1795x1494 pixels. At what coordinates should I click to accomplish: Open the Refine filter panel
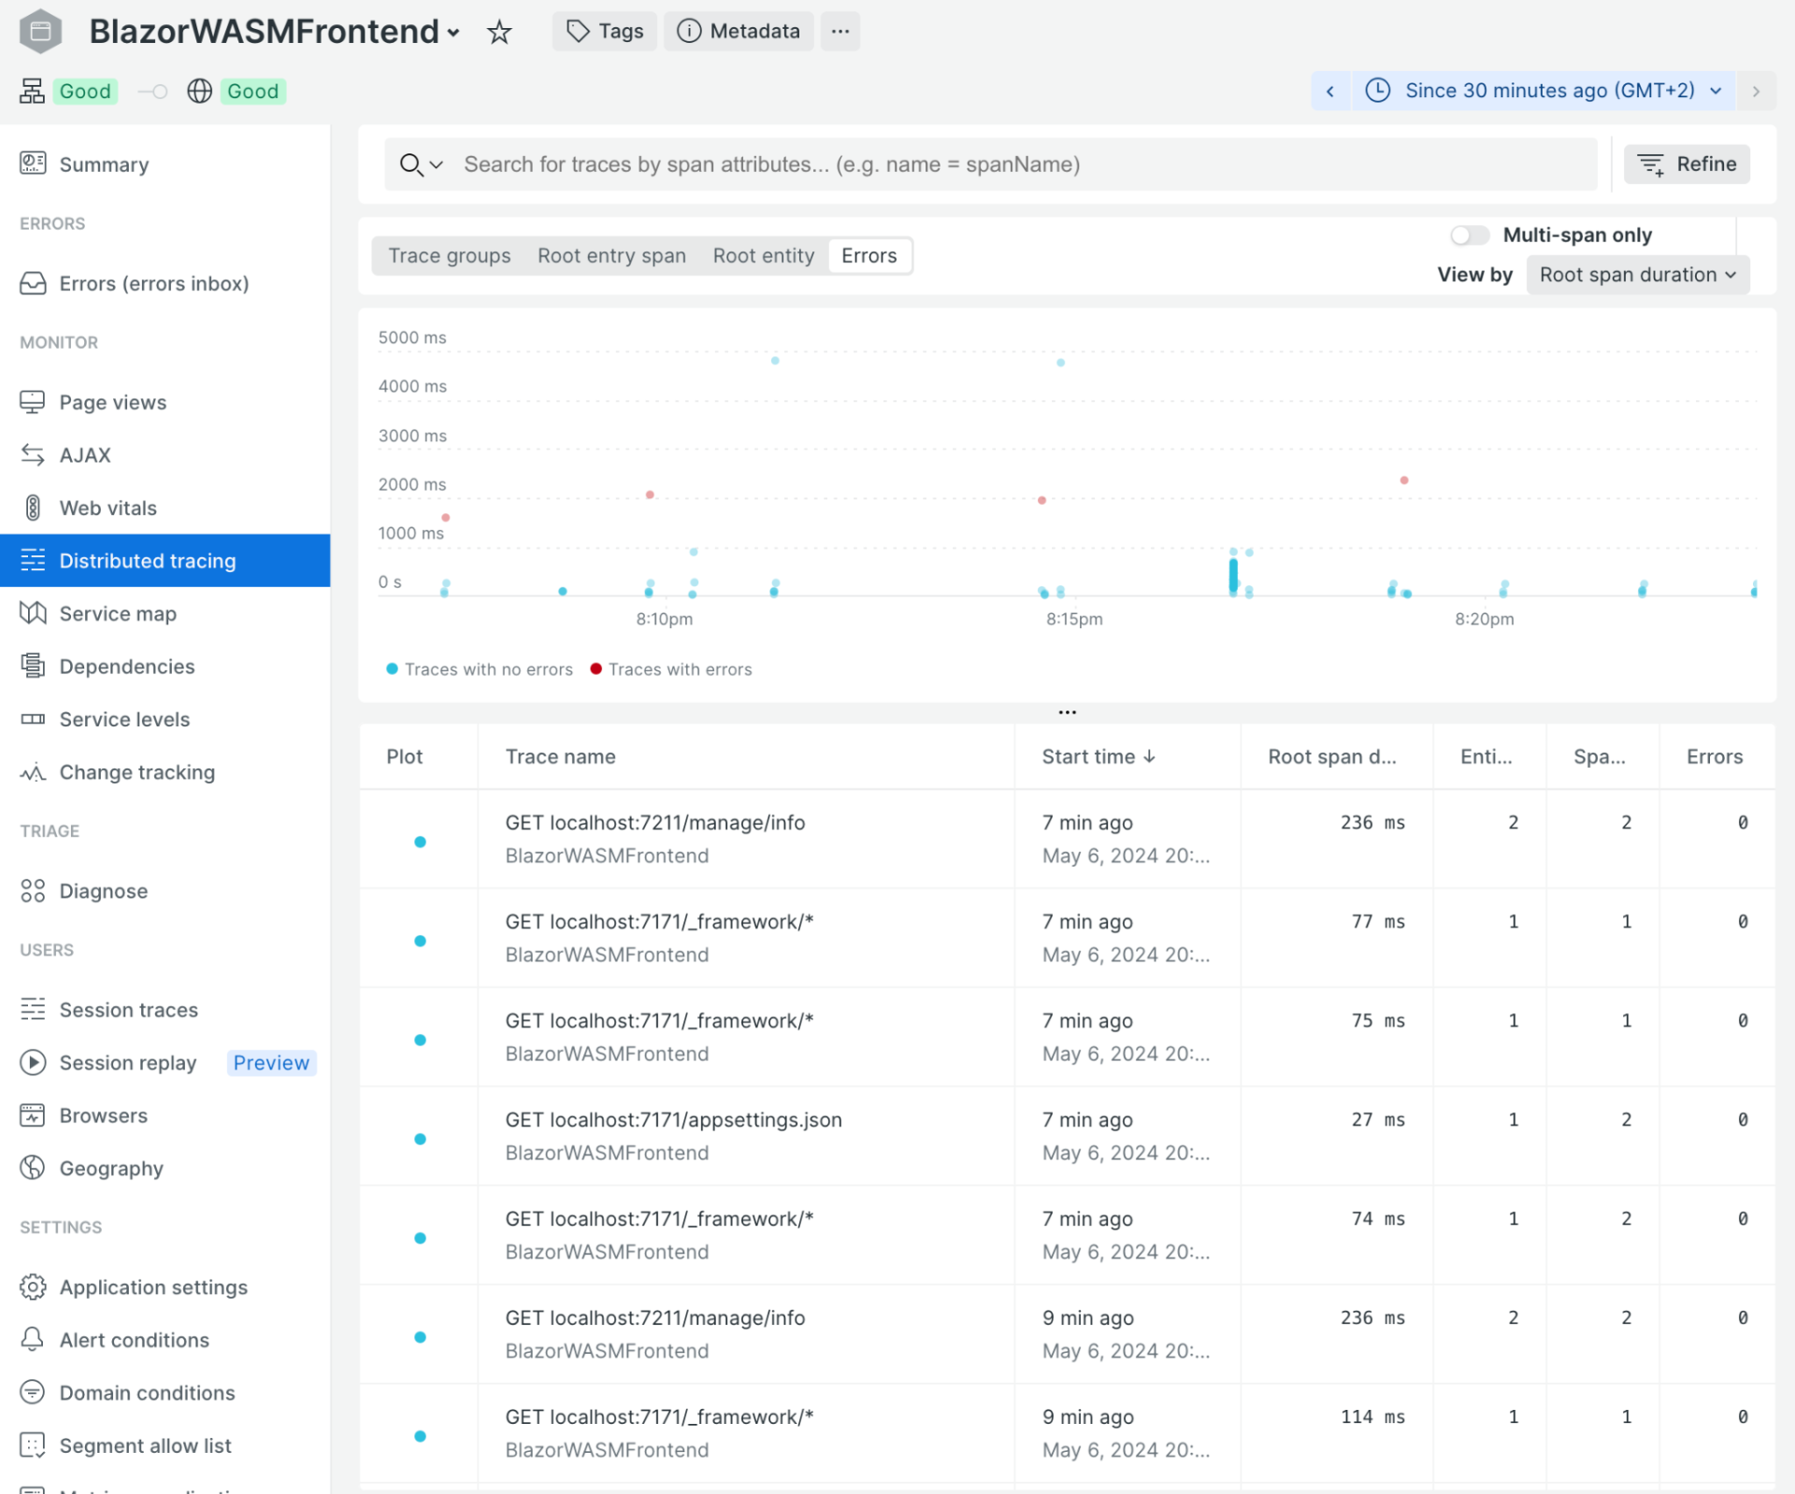click(1686, 164)
